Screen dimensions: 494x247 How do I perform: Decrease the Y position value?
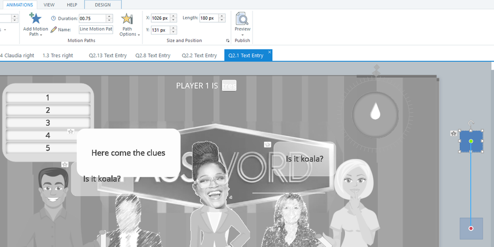(173, 32)
